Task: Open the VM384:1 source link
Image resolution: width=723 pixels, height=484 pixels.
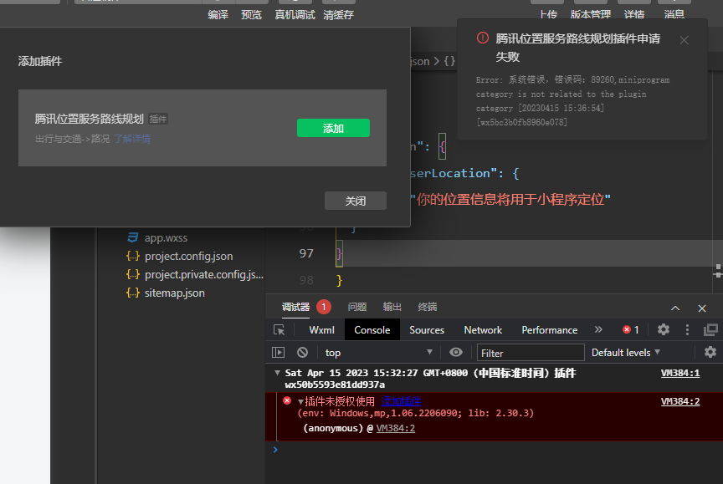Action: click(679, 373)
